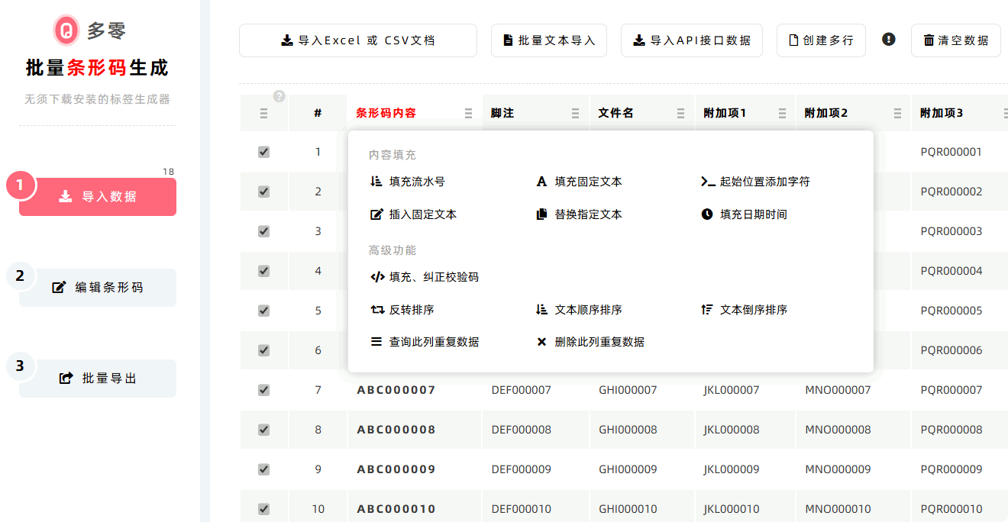Image resolution: width=1008 pixels, height=522 pixels.
Task: Toggle the checkbox for row 7
Action: click(x=264, y=390)
